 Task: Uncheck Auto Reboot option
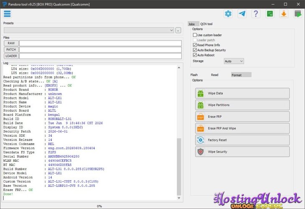(x=195, y=55)
